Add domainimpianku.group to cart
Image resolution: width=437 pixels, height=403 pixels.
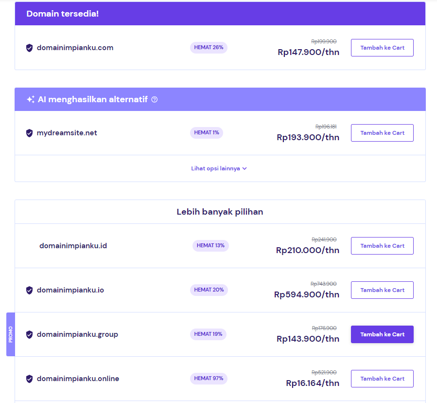382,334
